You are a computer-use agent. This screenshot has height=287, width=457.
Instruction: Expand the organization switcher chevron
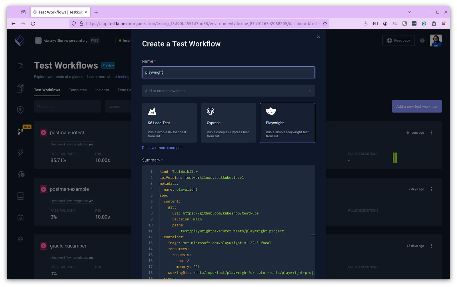[103, 41]
